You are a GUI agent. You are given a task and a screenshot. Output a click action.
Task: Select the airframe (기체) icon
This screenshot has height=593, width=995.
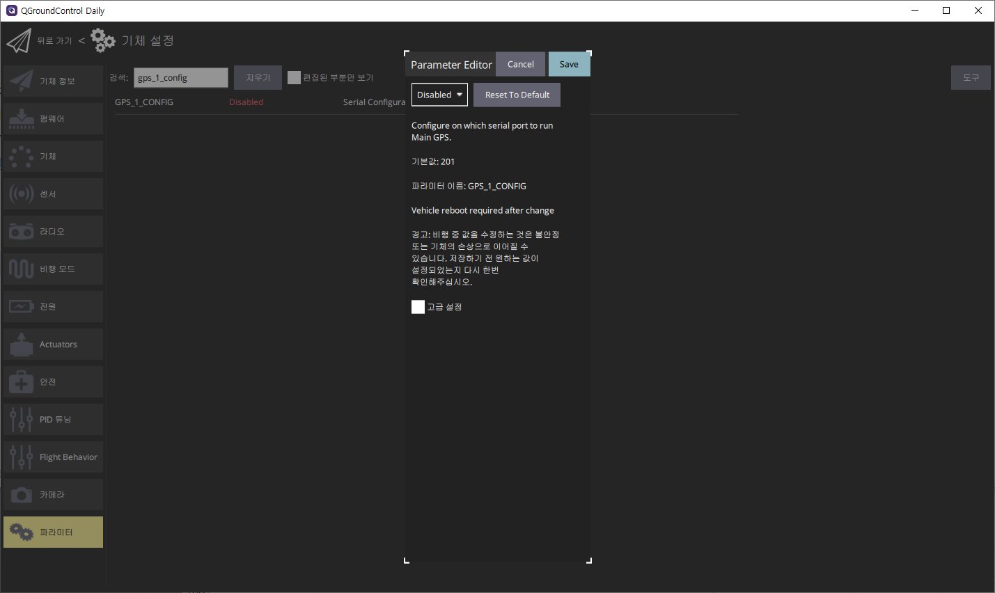[x=21, y=157]
